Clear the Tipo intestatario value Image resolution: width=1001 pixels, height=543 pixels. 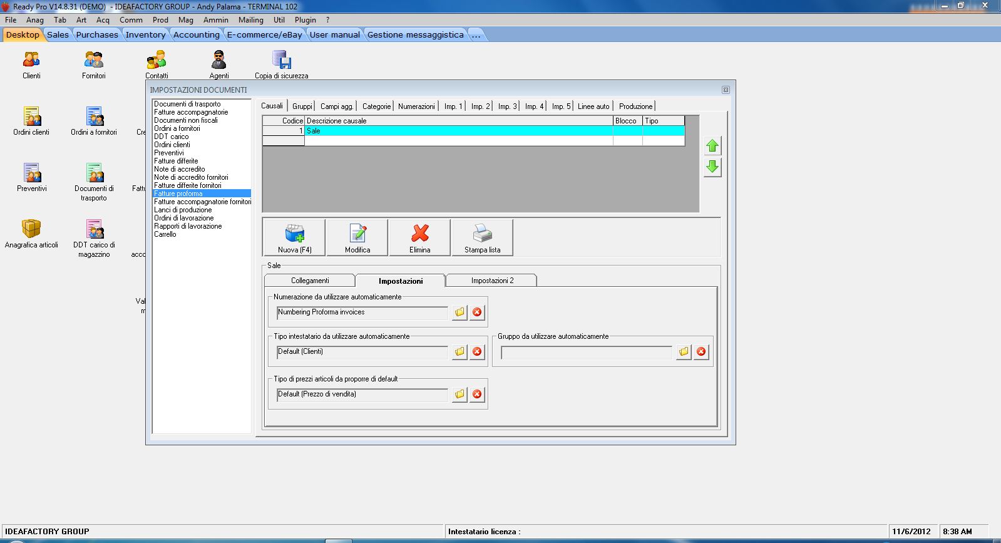tap(477, 351)
